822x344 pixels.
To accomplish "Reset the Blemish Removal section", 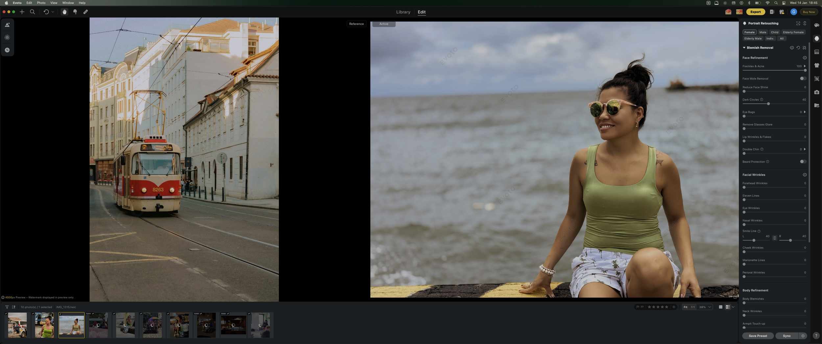I will [798, 48].
